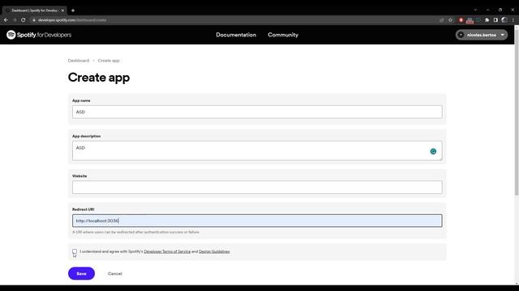Viewport: 519px width, 291px height.
Task: Click into the Website input field
Action: 257,188
